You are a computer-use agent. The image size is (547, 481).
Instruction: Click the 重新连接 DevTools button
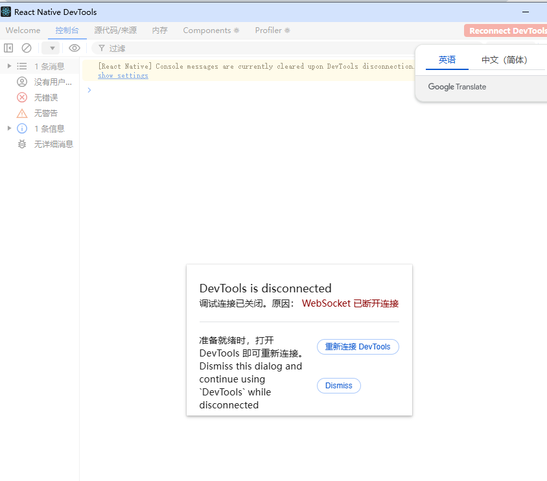358,347
